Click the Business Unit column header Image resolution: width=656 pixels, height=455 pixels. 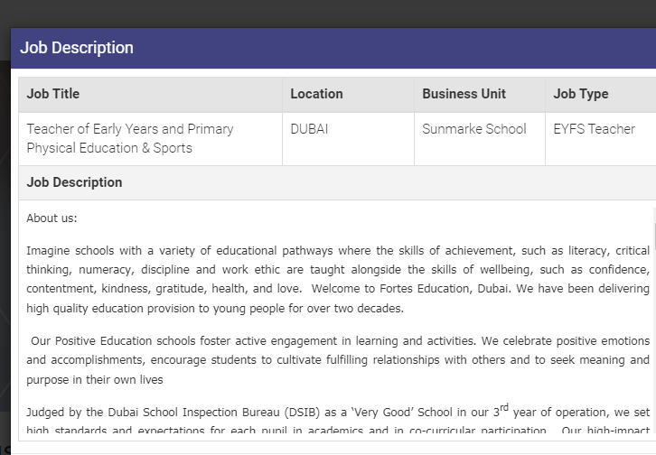(464, 94)
